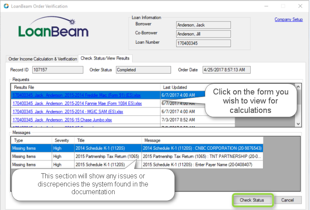Open the Fannie Mae (Form 1084 ES) file
The width and height of the screenshot is (310, 210).
[77, 104]
